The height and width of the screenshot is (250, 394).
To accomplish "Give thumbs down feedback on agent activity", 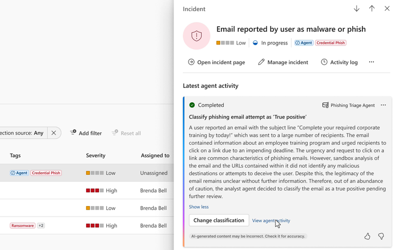I will 381,236.
